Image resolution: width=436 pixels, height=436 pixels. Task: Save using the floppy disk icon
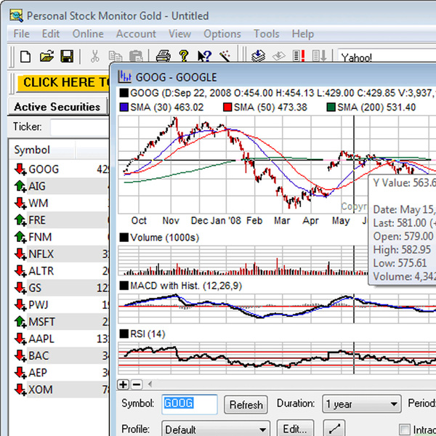point(67,56)
